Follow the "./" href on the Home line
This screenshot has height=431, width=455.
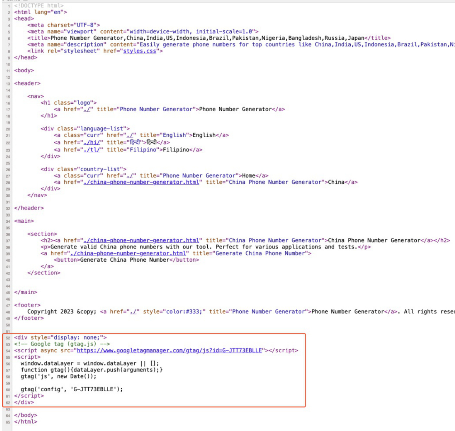[130, 176]
